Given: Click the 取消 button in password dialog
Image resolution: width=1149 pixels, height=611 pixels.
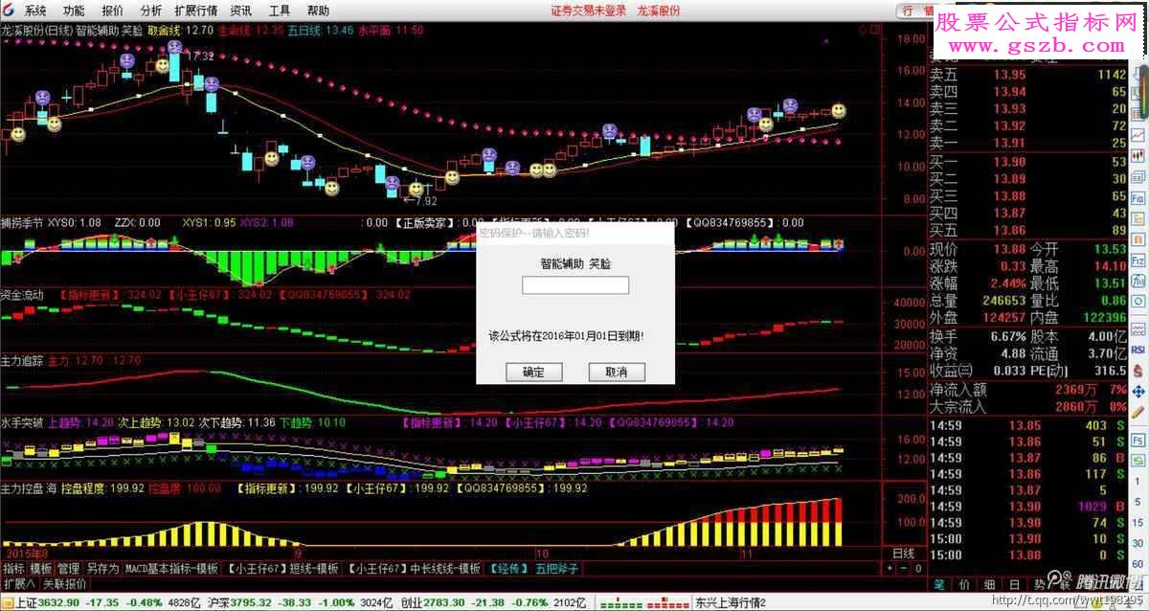Looking at the screenshot, I should pyautogui.click(x=616, y=372).
